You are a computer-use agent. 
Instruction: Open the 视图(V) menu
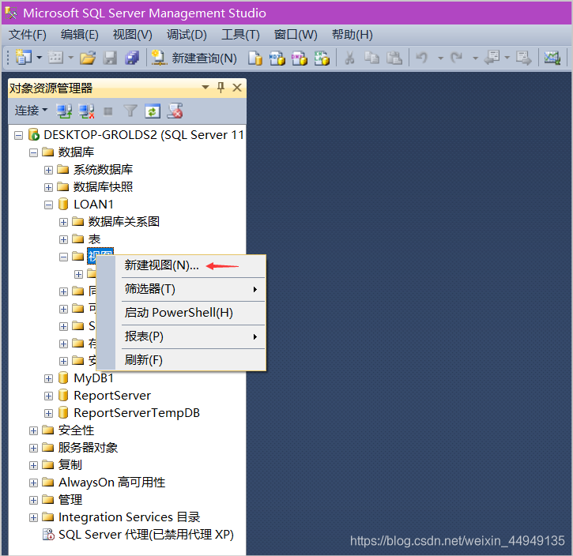point(132,35)
